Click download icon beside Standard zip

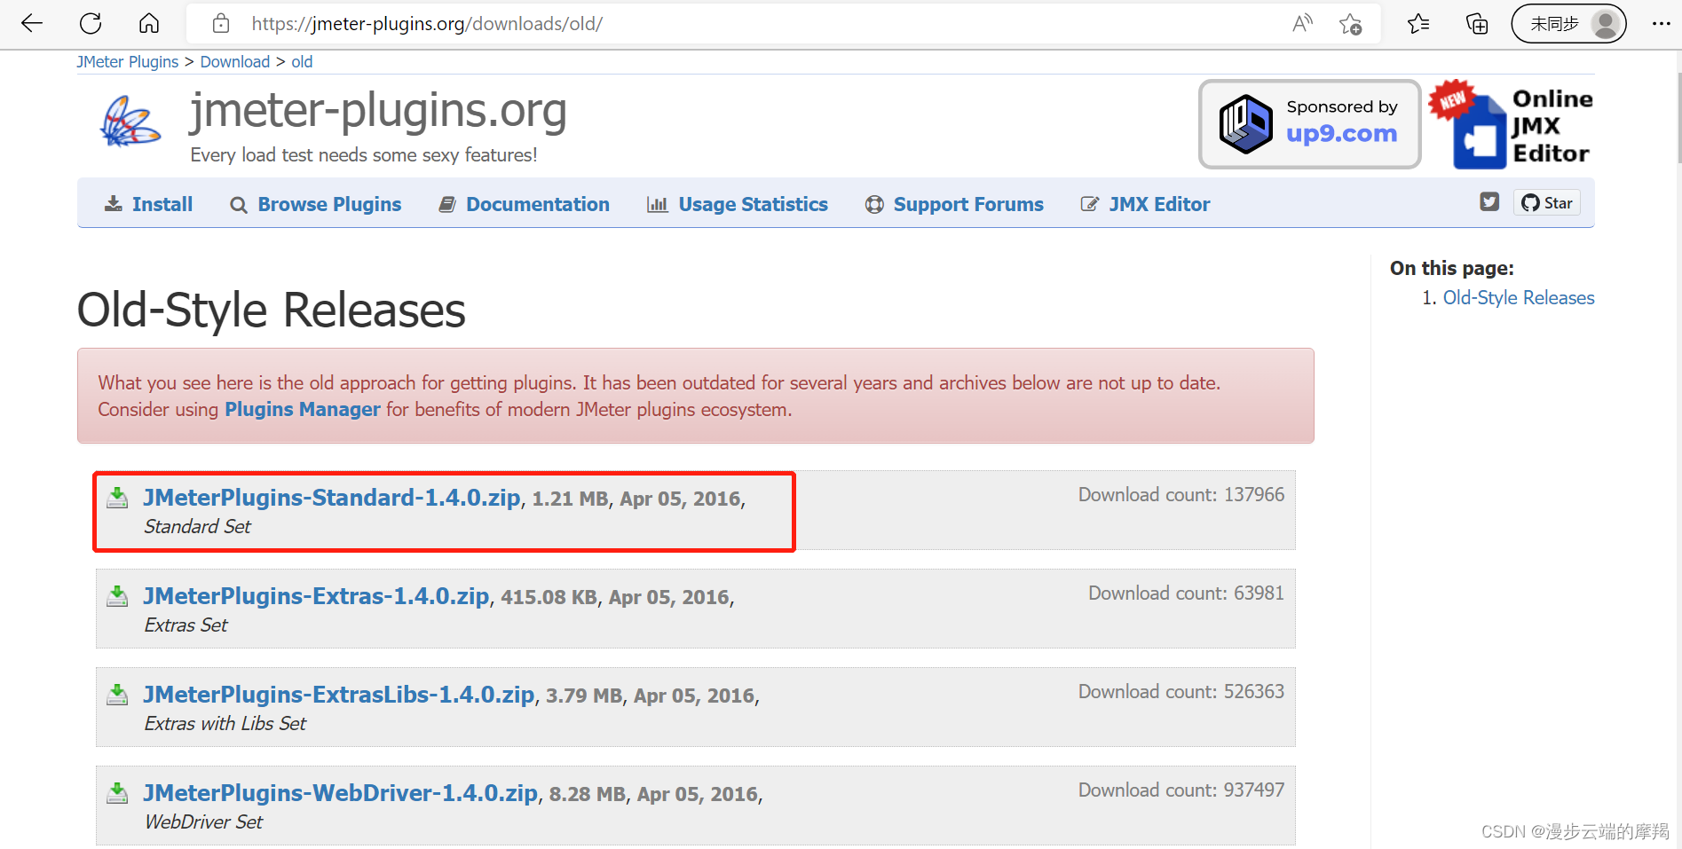pos(117,498)
